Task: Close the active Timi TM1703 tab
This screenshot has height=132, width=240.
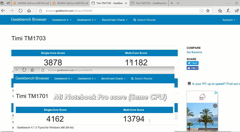Action: click(126, 3)
